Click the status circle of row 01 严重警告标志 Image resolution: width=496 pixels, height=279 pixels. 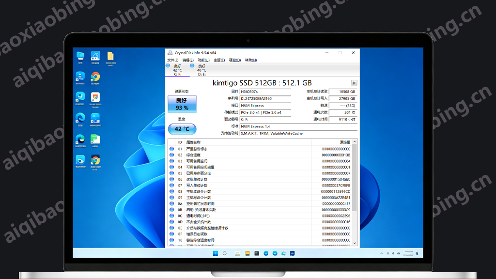coord(172,149)
